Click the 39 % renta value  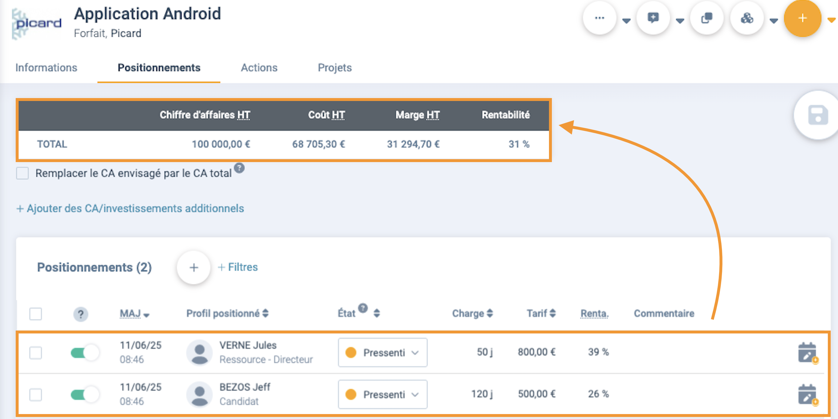598,352
